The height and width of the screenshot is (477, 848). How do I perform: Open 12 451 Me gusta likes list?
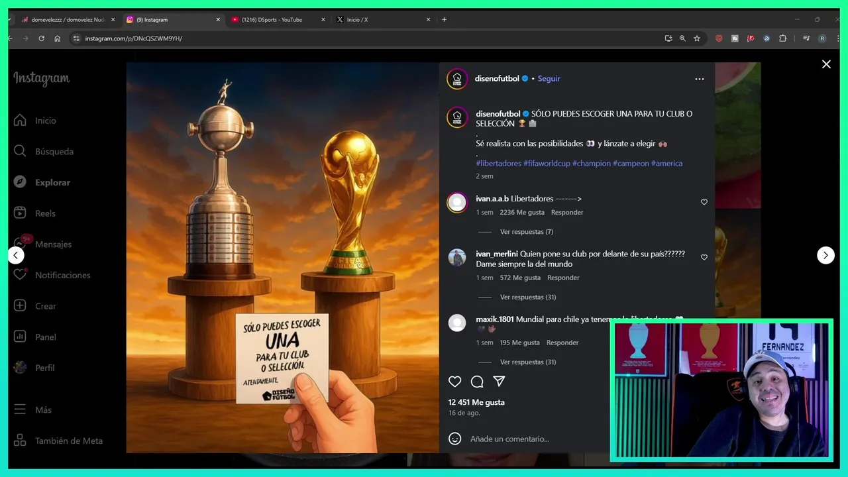[x=476, y=402]
